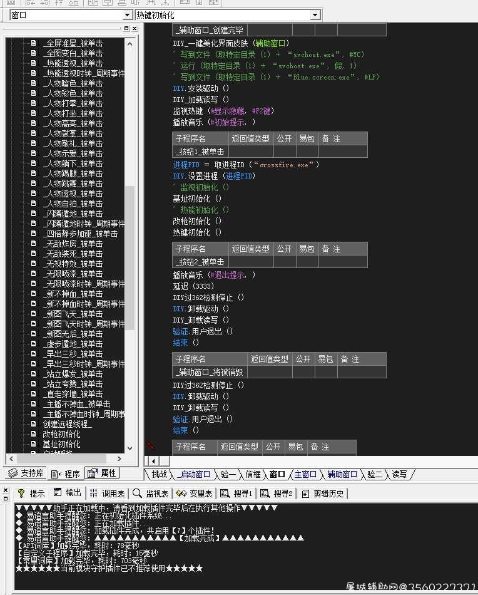This screenshot has height=595, width=478.
Task: Click the icon next to _人物暗色_被单击
Action: tap(34, 83)
